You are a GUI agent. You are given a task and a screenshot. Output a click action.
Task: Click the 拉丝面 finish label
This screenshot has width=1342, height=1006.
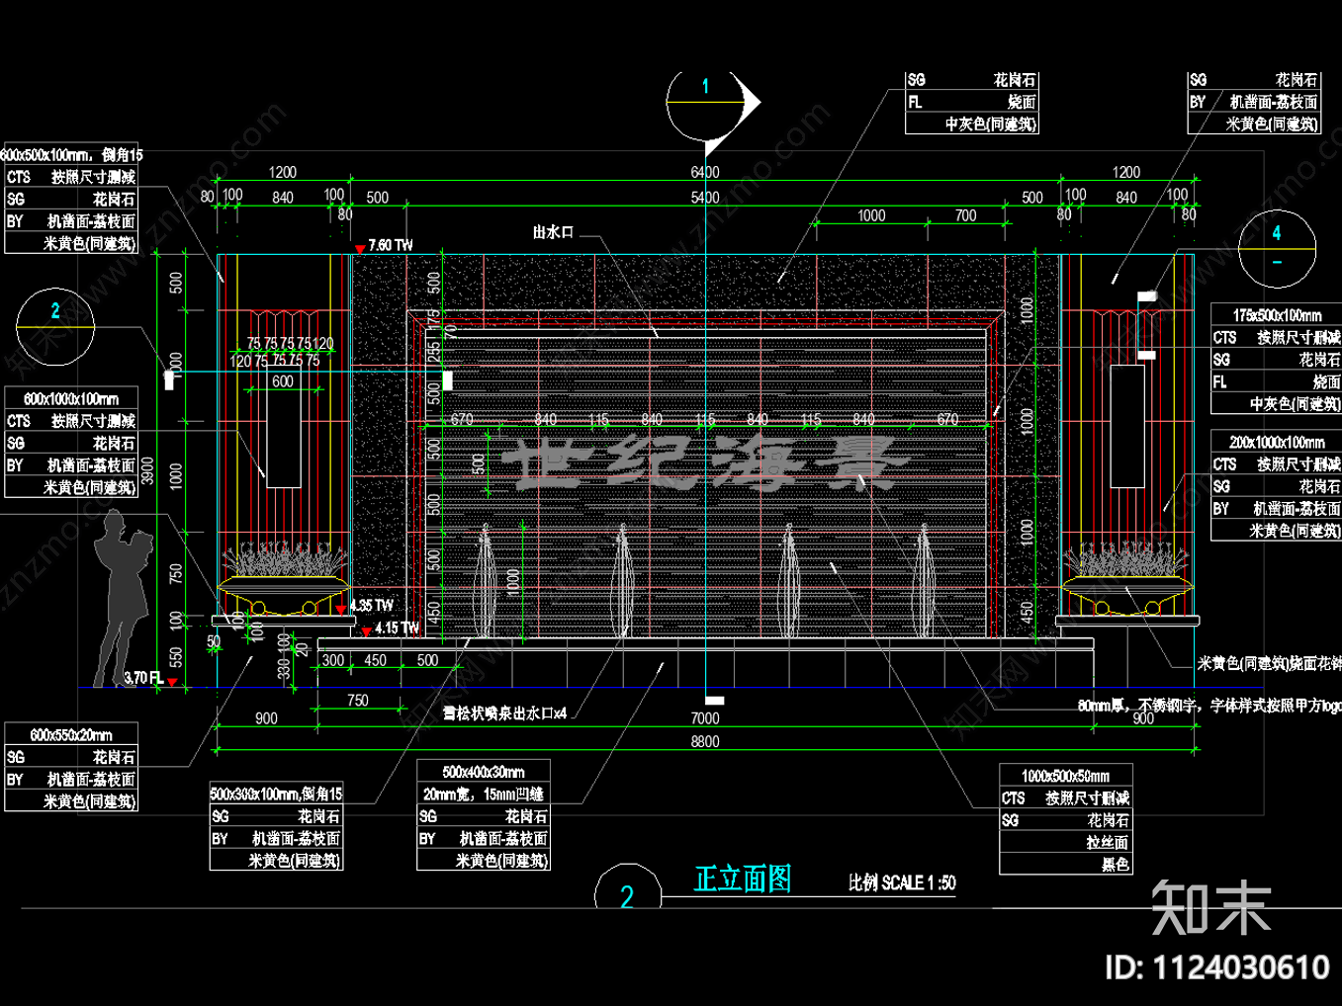(x=1108, y=843)
